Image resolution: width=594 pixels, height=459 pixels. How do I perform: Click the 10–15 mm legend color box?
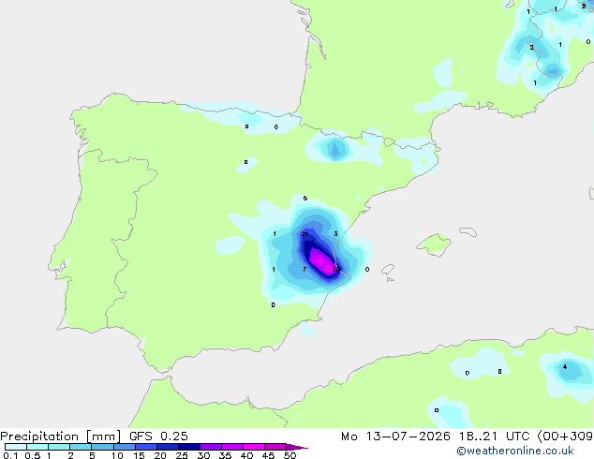coord(125,447)
